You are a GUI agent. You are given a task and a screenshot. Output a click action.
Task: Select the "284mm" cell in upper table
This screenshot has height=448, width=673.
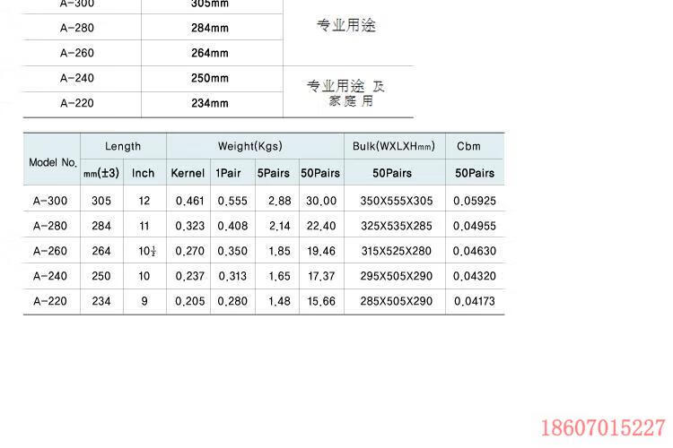click(210, 28)
